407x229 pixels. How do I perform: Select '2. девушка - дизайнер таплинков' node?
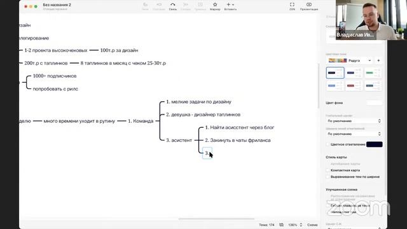click(203, 114)
